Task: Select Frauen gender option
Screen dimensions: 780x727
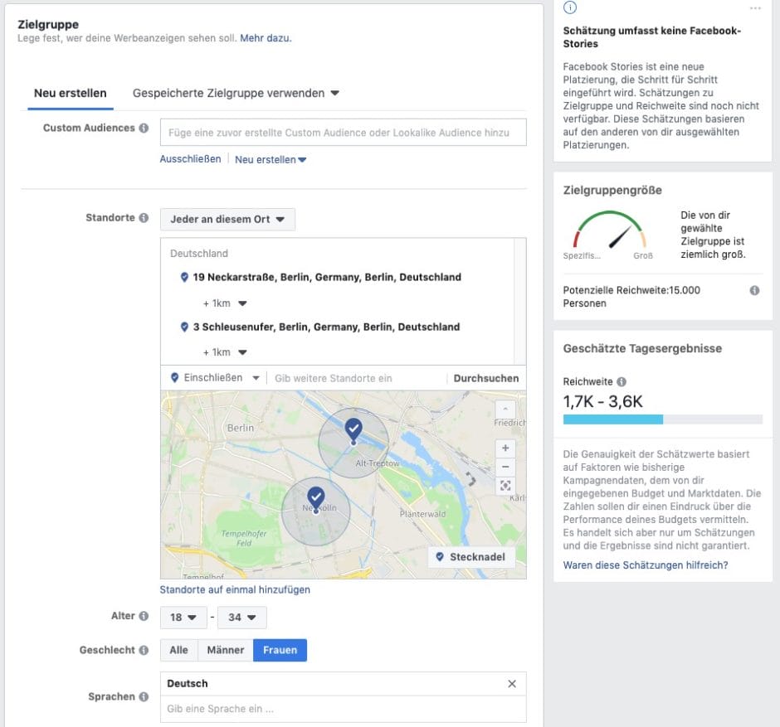Action: 280,651
